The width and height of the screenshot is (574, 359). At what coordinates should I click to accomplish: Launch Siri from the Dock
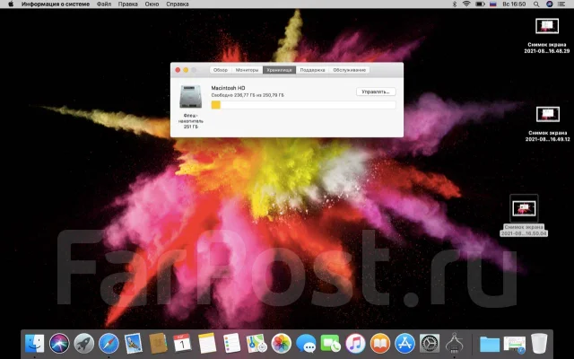coord(59,344)
